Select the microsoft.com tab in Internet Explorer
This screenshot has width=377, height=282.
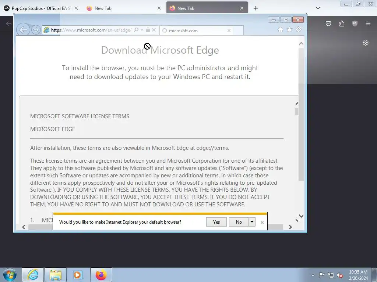click(196, 31)
